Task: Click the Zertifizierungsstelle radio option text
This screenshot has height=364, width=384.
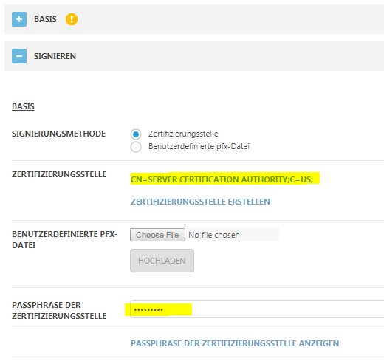Action: pos(183,134)
